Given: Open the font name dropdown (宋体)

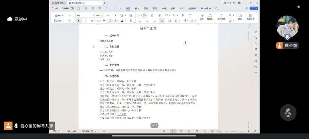Looking at the screenshot, I should (85, 15).
